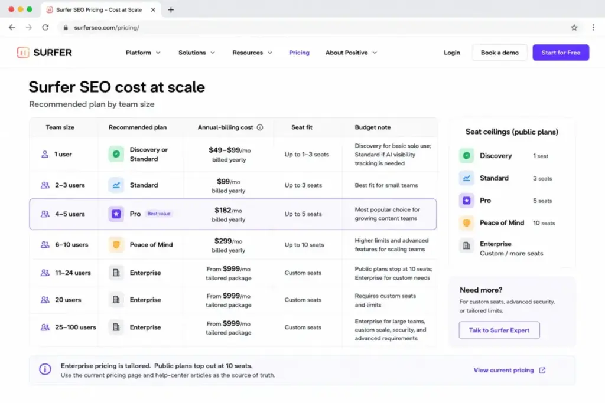
Task: Click the $49–$99/mo price cell
Action: [229, 155]
